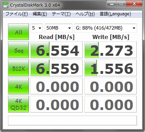The image size is (145, 132).
Task: Start the 512K benchmark test
Action: pyautogui.click(x=18, y=68)
